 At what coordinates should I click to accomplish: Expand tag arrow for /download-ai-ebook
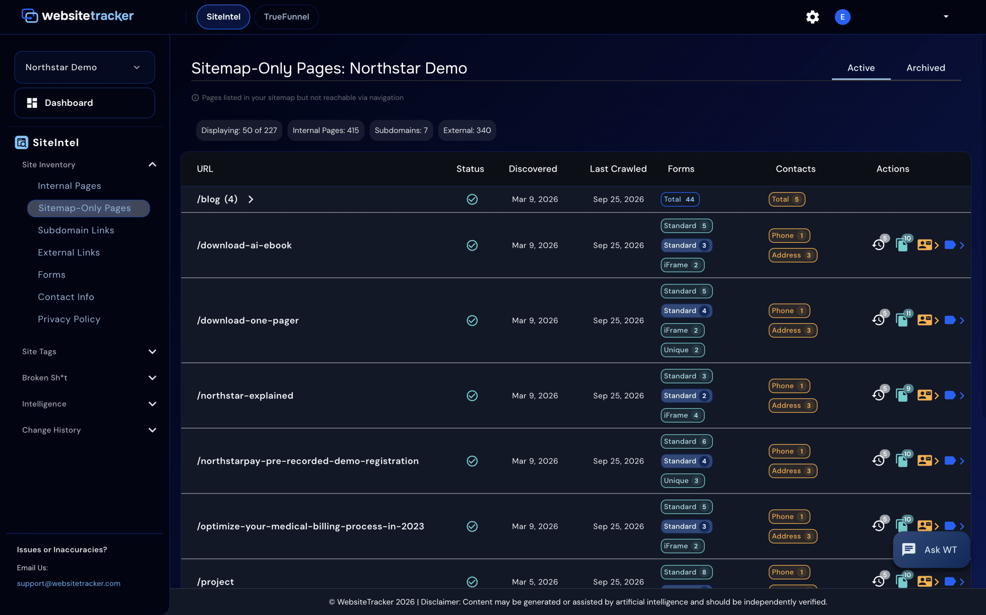click(x=962, y=245)
